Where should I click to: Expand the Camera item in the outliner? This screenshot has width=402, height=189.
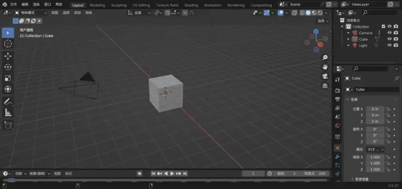click(x=348, y=33)
